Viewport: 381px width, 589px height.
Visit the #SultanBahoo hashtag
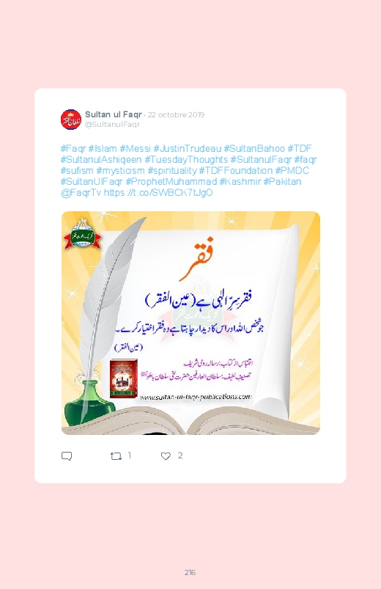click(x=254, y=148)
